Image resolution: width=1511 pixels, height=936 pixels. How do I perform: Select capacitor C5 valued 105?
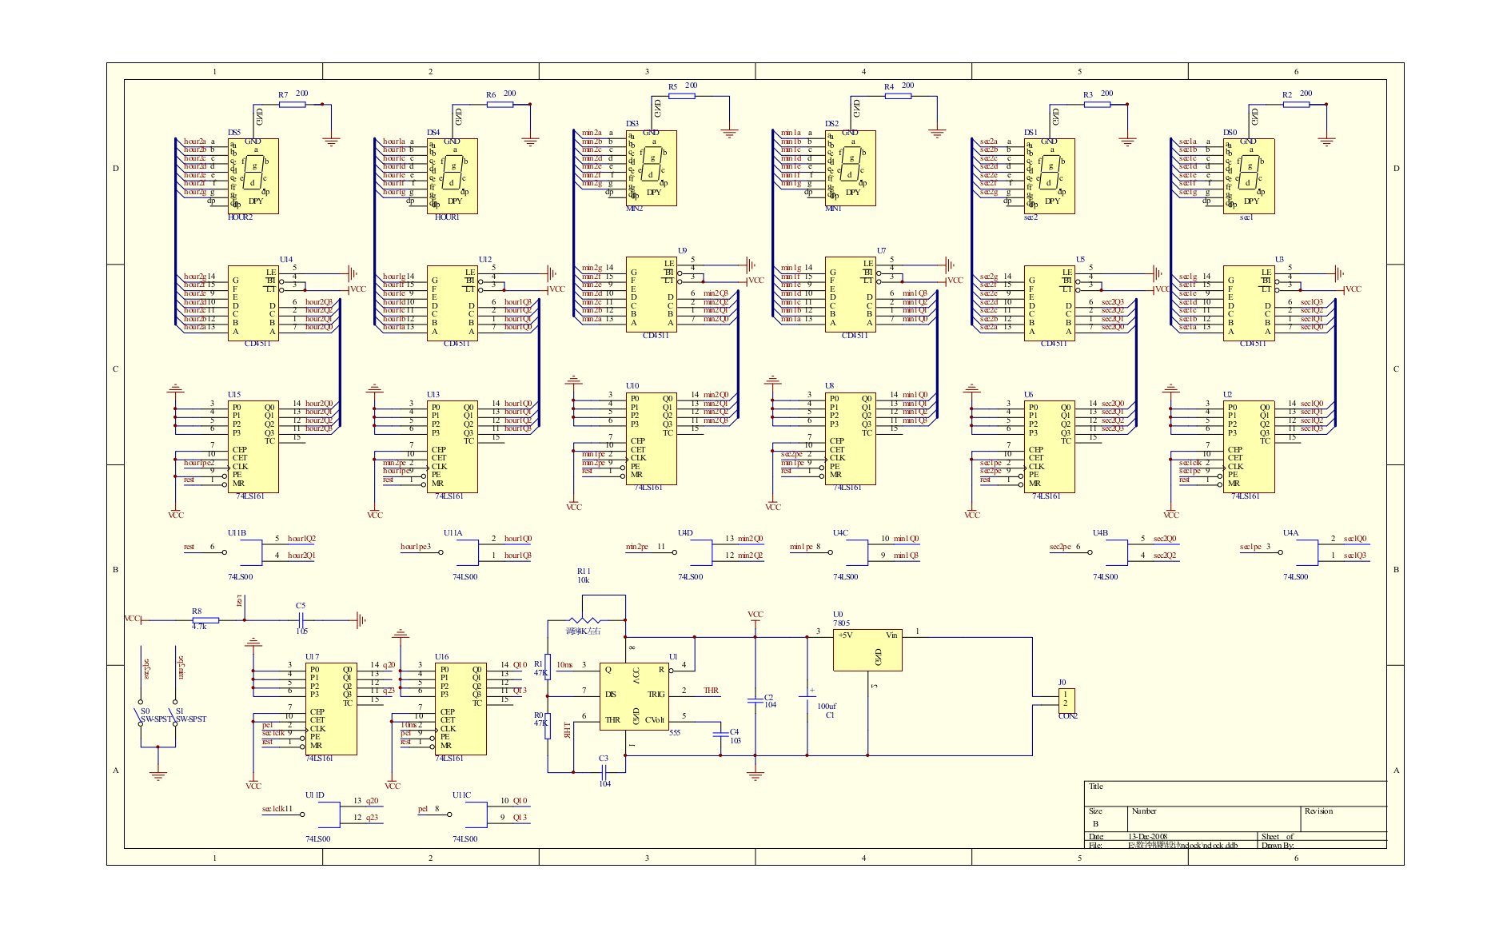pyautogui.click(x=301, y=619)
